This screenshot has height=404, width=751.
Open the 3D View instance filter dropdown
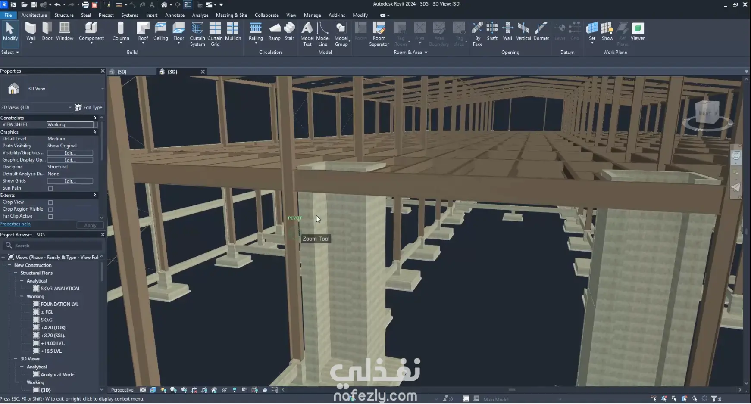pos(70,107)
